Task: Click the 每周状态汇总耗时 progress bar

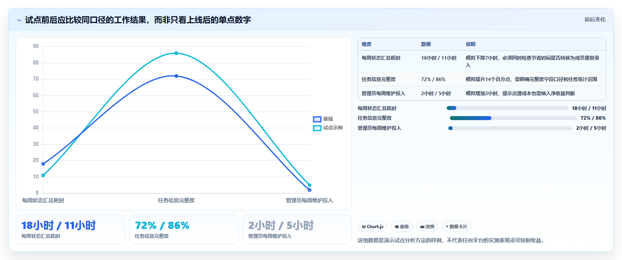Action: pos(508,108)
